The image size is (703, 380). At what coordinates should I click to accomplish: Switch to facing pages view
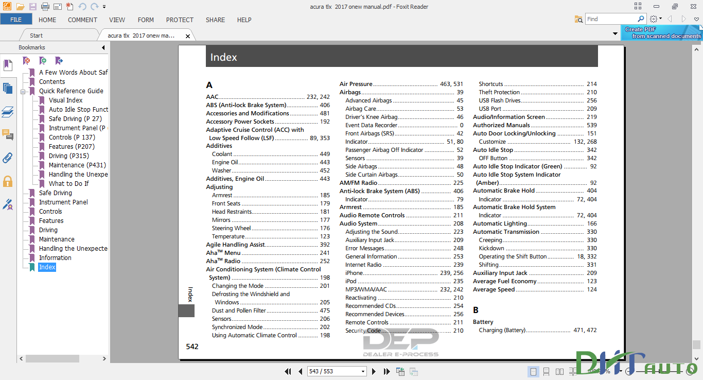559,371
